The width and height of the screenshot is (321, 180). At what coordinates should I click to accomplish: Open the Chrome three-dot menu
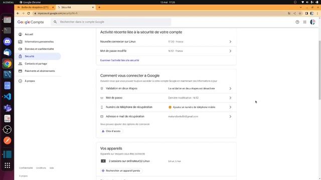pos(317,13)
